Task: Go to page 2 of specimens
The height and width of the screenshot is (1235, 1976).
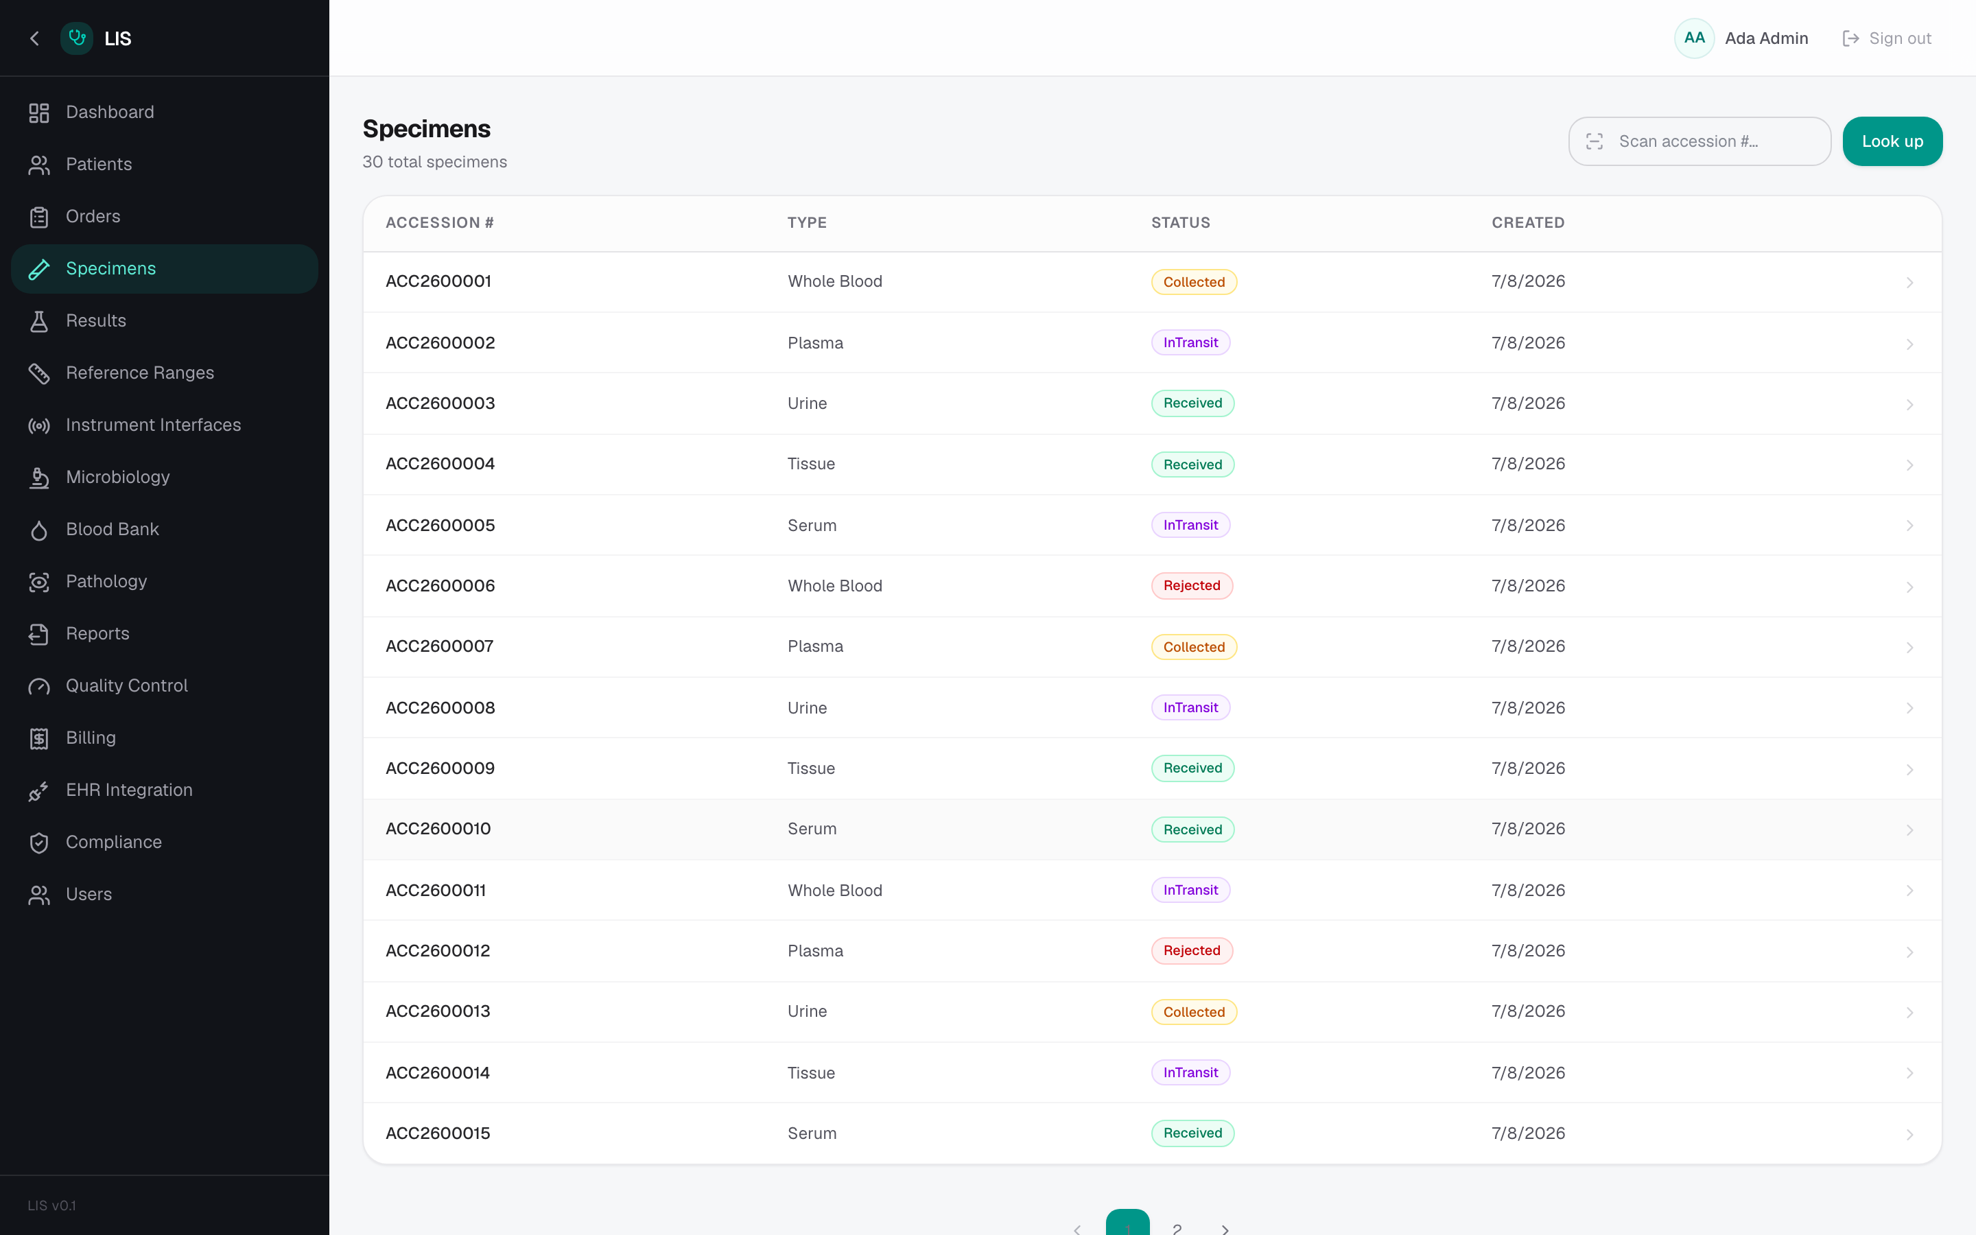Action: click(x=1177, y=1227)
